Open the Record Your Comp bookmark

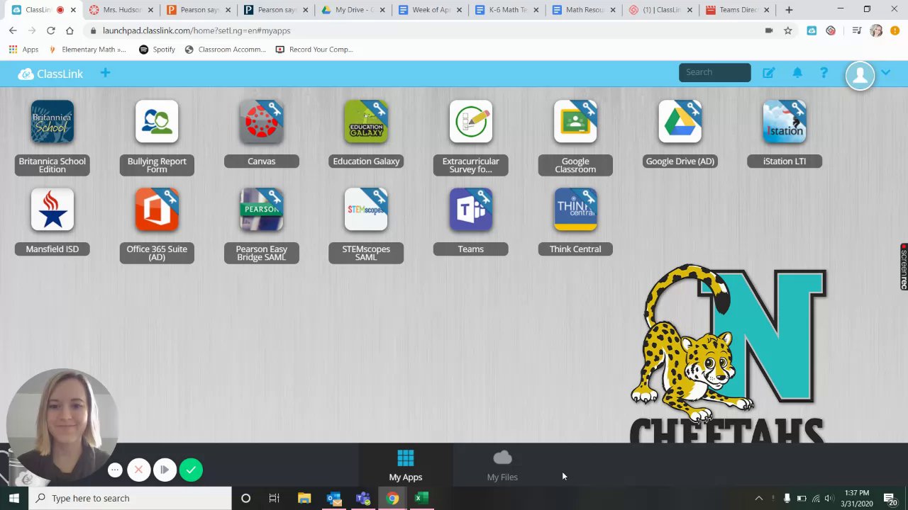(314, 50)
